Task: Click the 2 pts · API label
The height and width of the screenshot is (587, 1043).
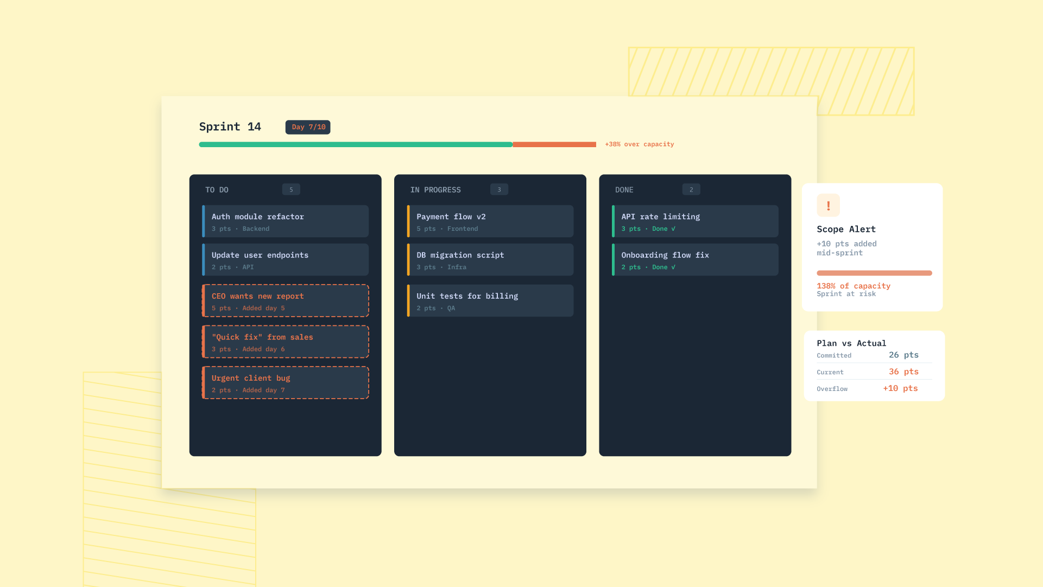Action: (232, 267)
